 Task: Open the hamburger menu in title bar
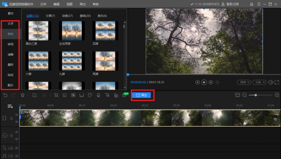(x=259, y=4)
